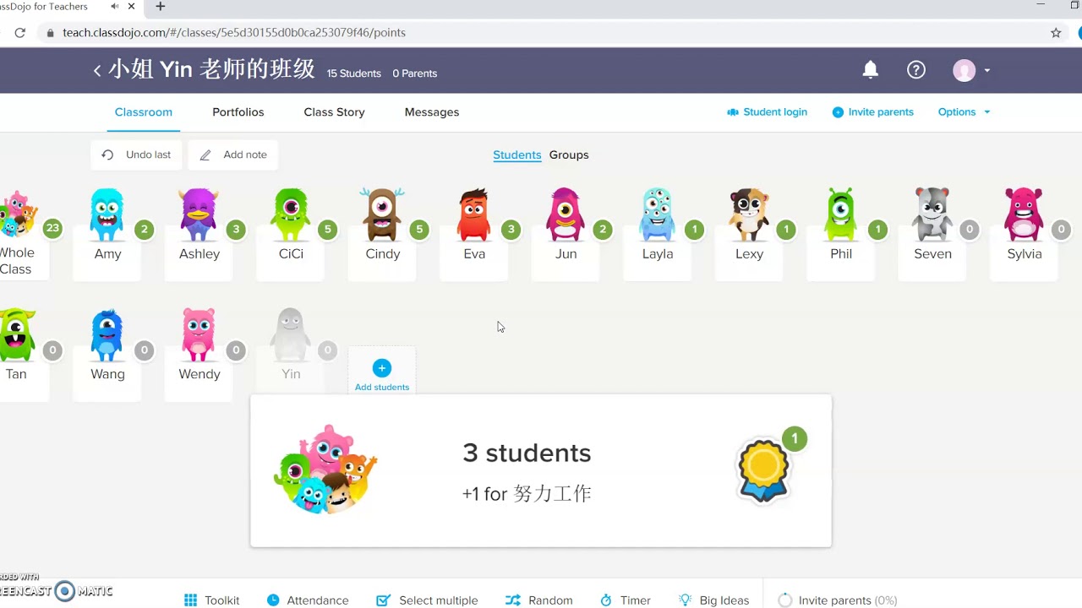This screenshot has width=1082, height=608.
Task: Click the Add students plus button
Action: click(382, 368)
